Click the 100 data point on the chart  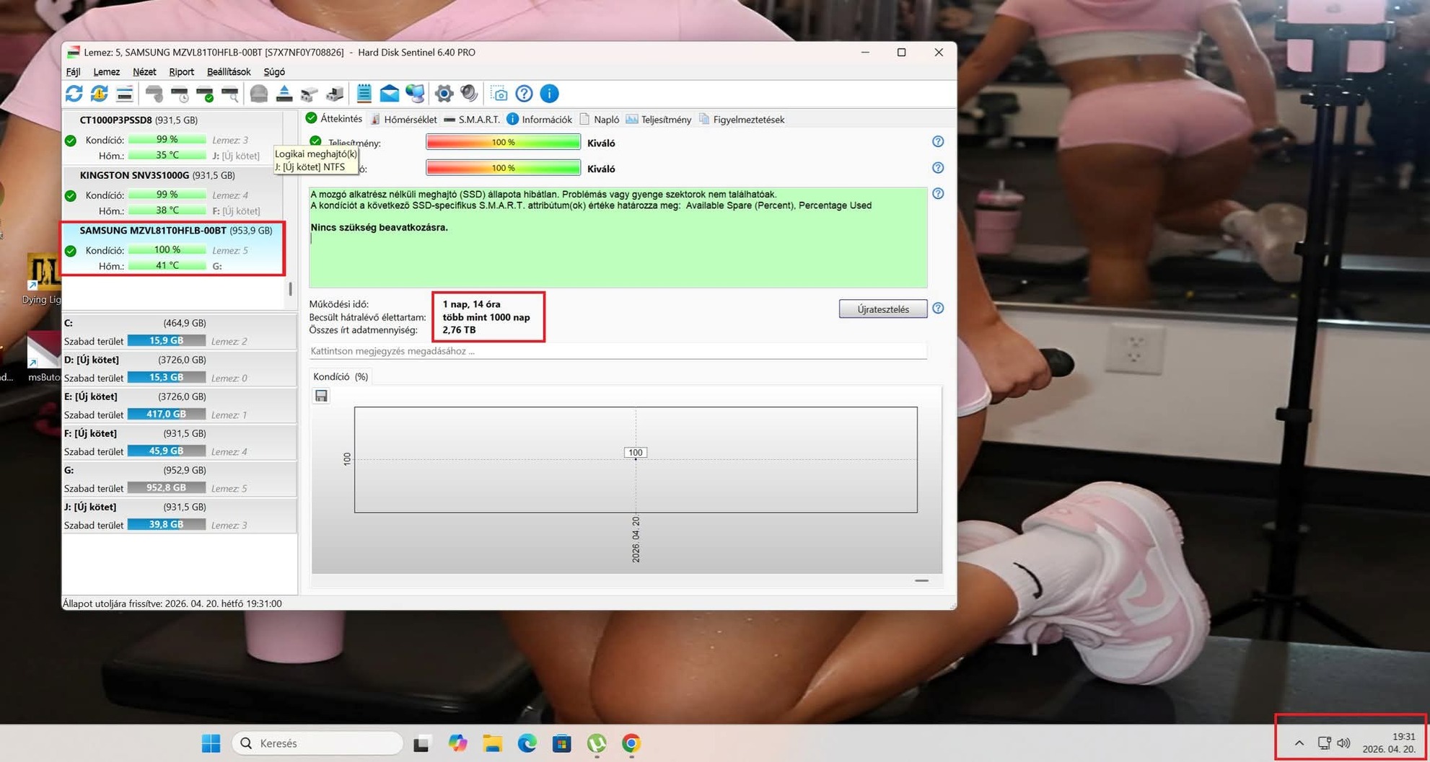(636, 453)
